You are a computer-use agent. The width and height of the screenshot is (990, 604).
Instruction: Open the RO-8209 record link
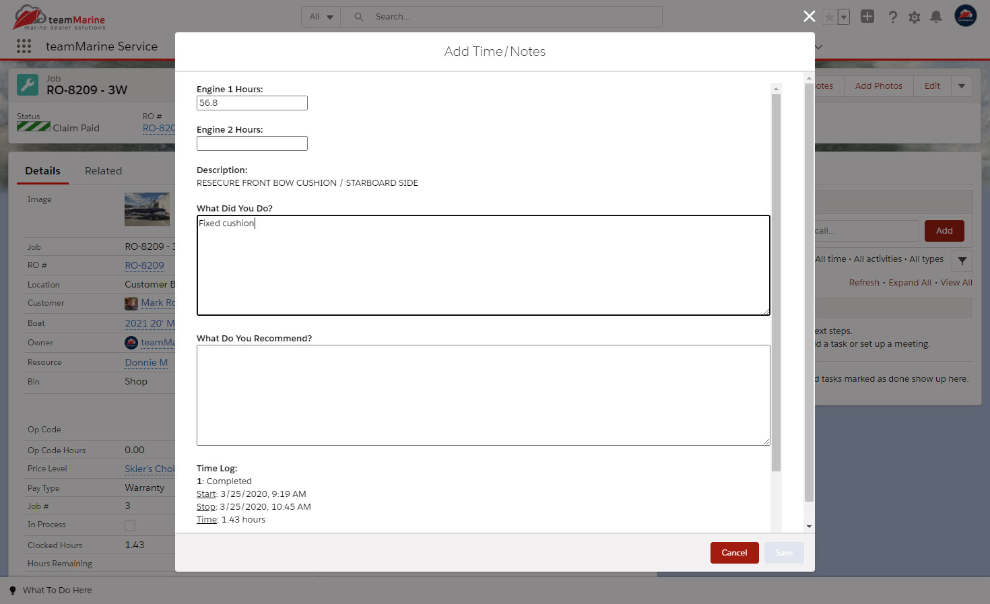pyautogui.click(x=144, y=265)
